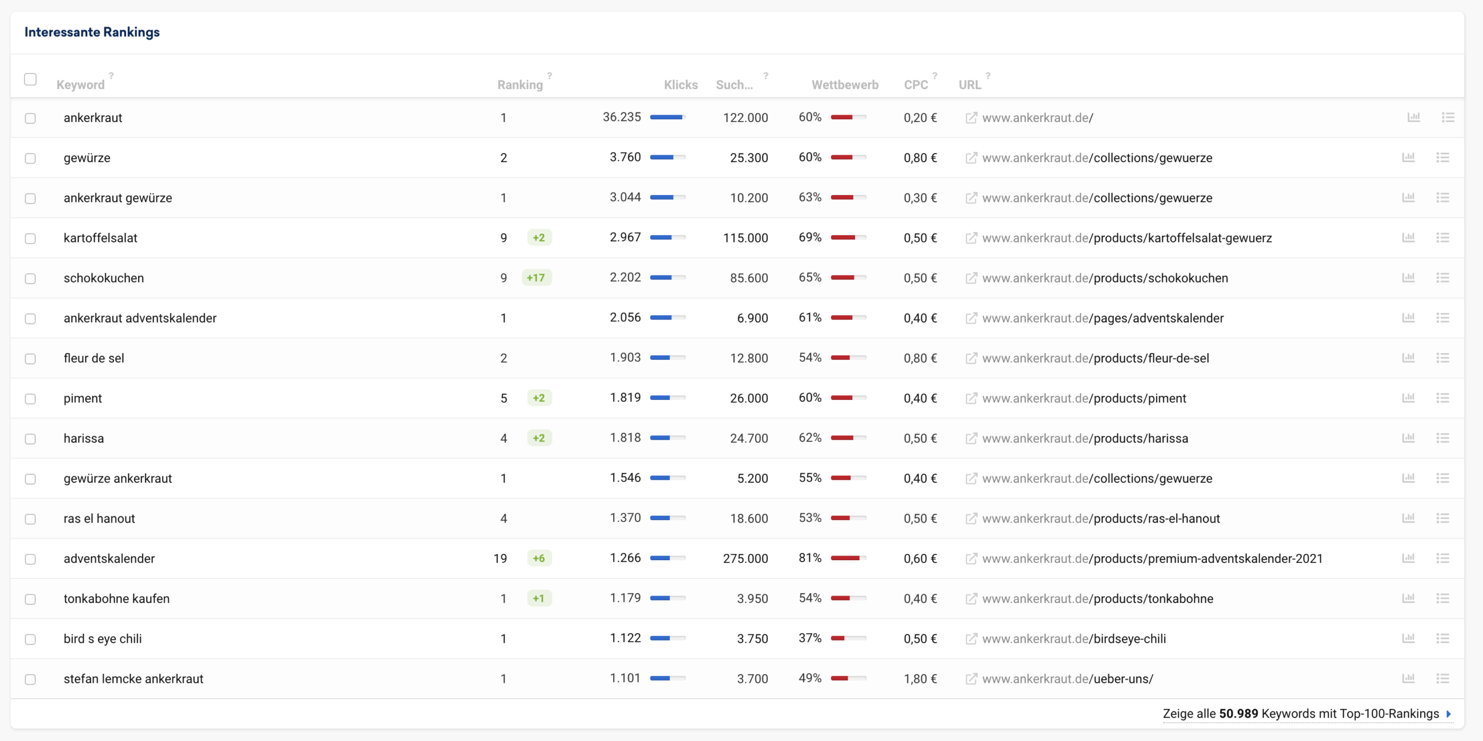Sort table by Ranking column header

(x=520, y=84)
